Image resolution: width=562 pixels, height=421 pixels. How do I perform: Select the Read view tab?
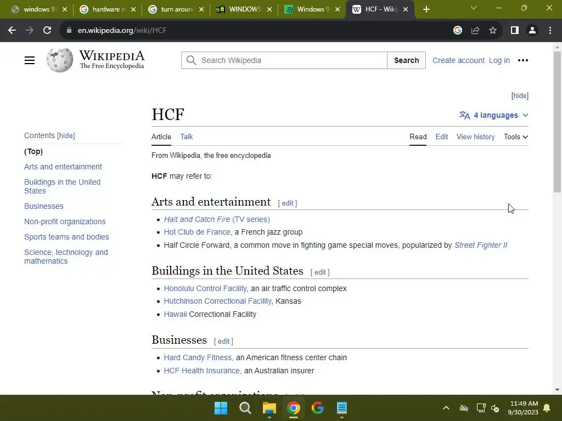(x=418, y=136)
